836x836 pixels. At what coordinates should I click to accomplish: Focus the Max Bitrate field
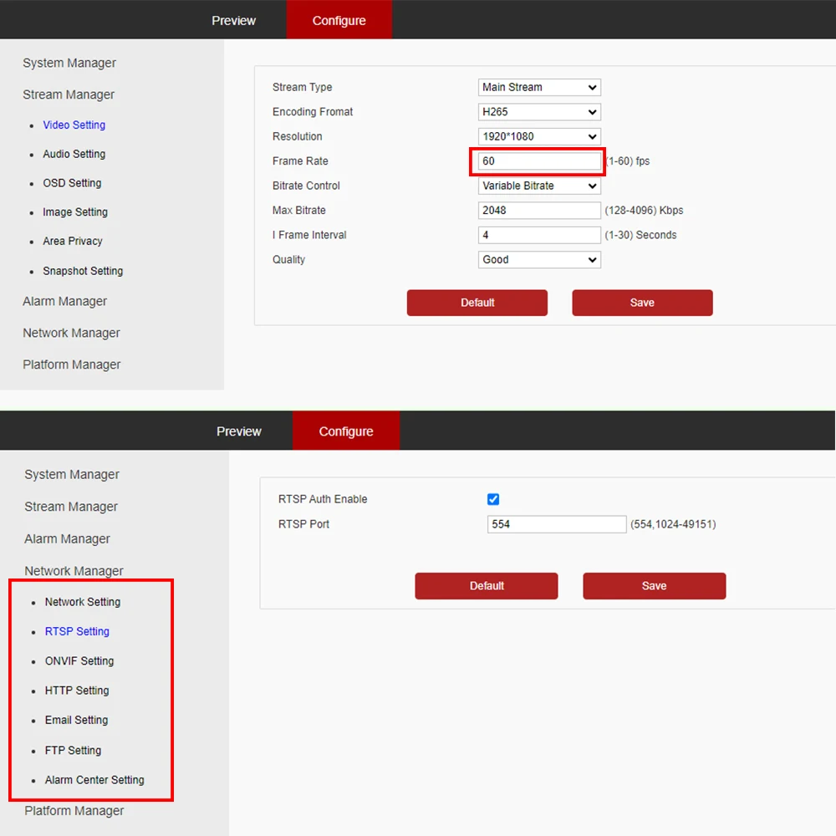(x=539, y=211)
